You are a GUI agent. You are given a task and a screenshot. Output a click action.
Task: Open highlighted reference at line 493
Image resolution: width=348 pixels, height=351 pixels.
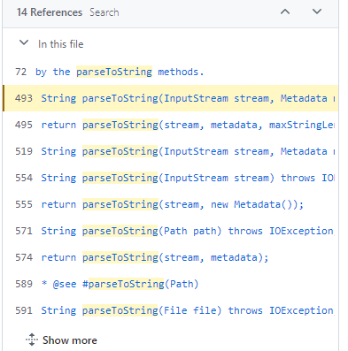click(x=170, y=98)
